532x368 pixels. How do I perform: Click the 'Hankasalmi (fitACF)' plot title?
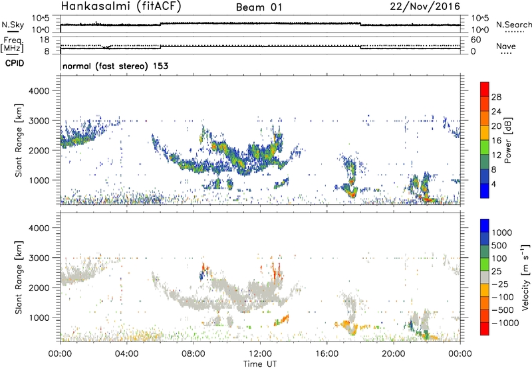pyautogui.click(x=121, y=7)
